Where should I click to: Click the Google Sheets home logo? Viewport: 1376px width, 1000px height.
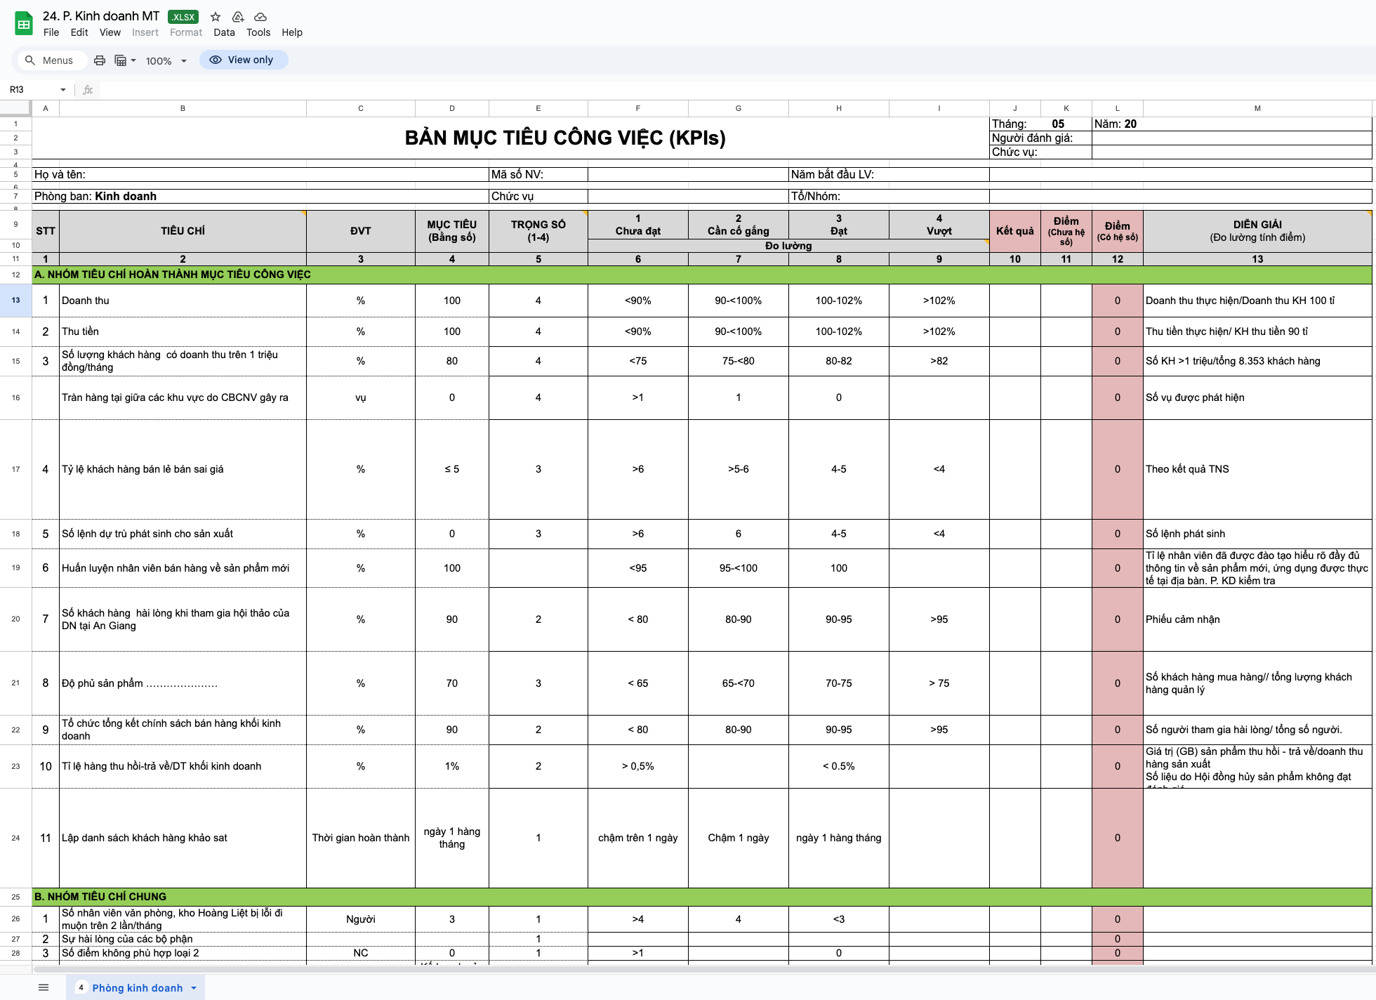click(24, 24)
